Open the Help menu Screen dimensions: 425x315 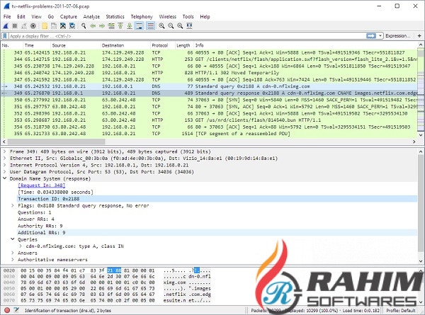(x=205, y=17)
